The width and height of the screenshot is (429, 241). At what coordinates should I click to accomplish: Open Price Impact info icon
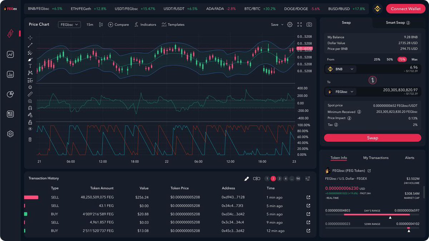point(349,118)
